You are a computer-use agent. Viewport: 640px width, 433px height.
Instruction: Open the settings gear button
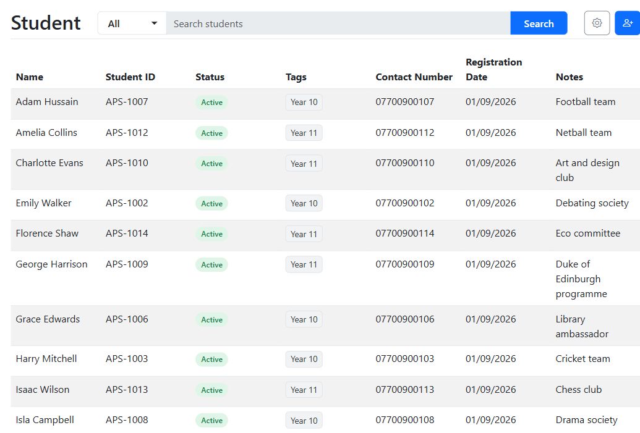coord(597,23)
